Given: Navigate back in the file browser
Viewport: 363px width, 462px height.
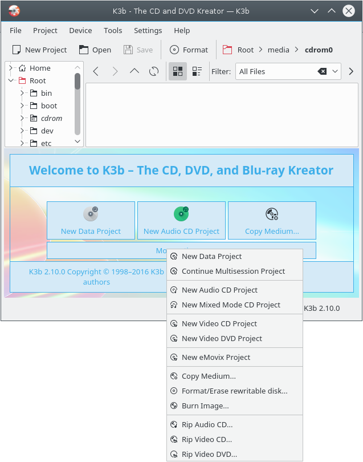Looking at the screenshot, I should click(96, 71).
